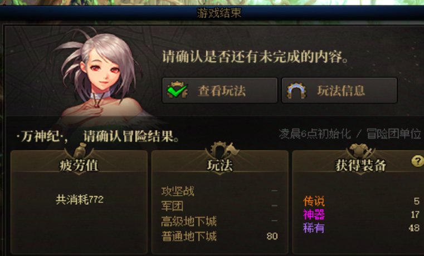Click the purple 稀有 equipment label

click(x=314, y=228)
